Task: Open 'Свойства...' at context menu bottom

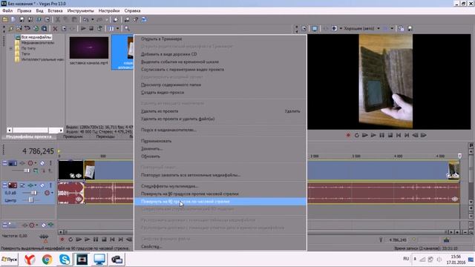Action: pyautogui.click(x=220, y=246)
